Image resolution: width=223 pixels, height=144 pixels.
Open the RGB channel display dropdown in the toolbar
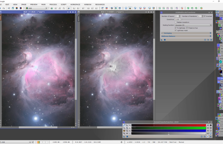click(37, 8)
